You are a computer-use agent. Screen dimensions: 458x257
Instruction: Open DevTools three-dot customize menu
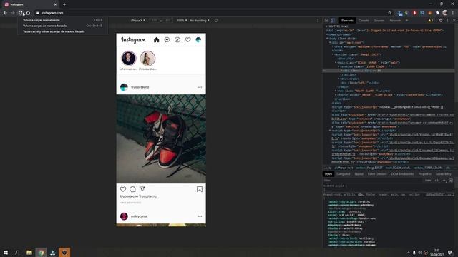(x=447, y=21)
